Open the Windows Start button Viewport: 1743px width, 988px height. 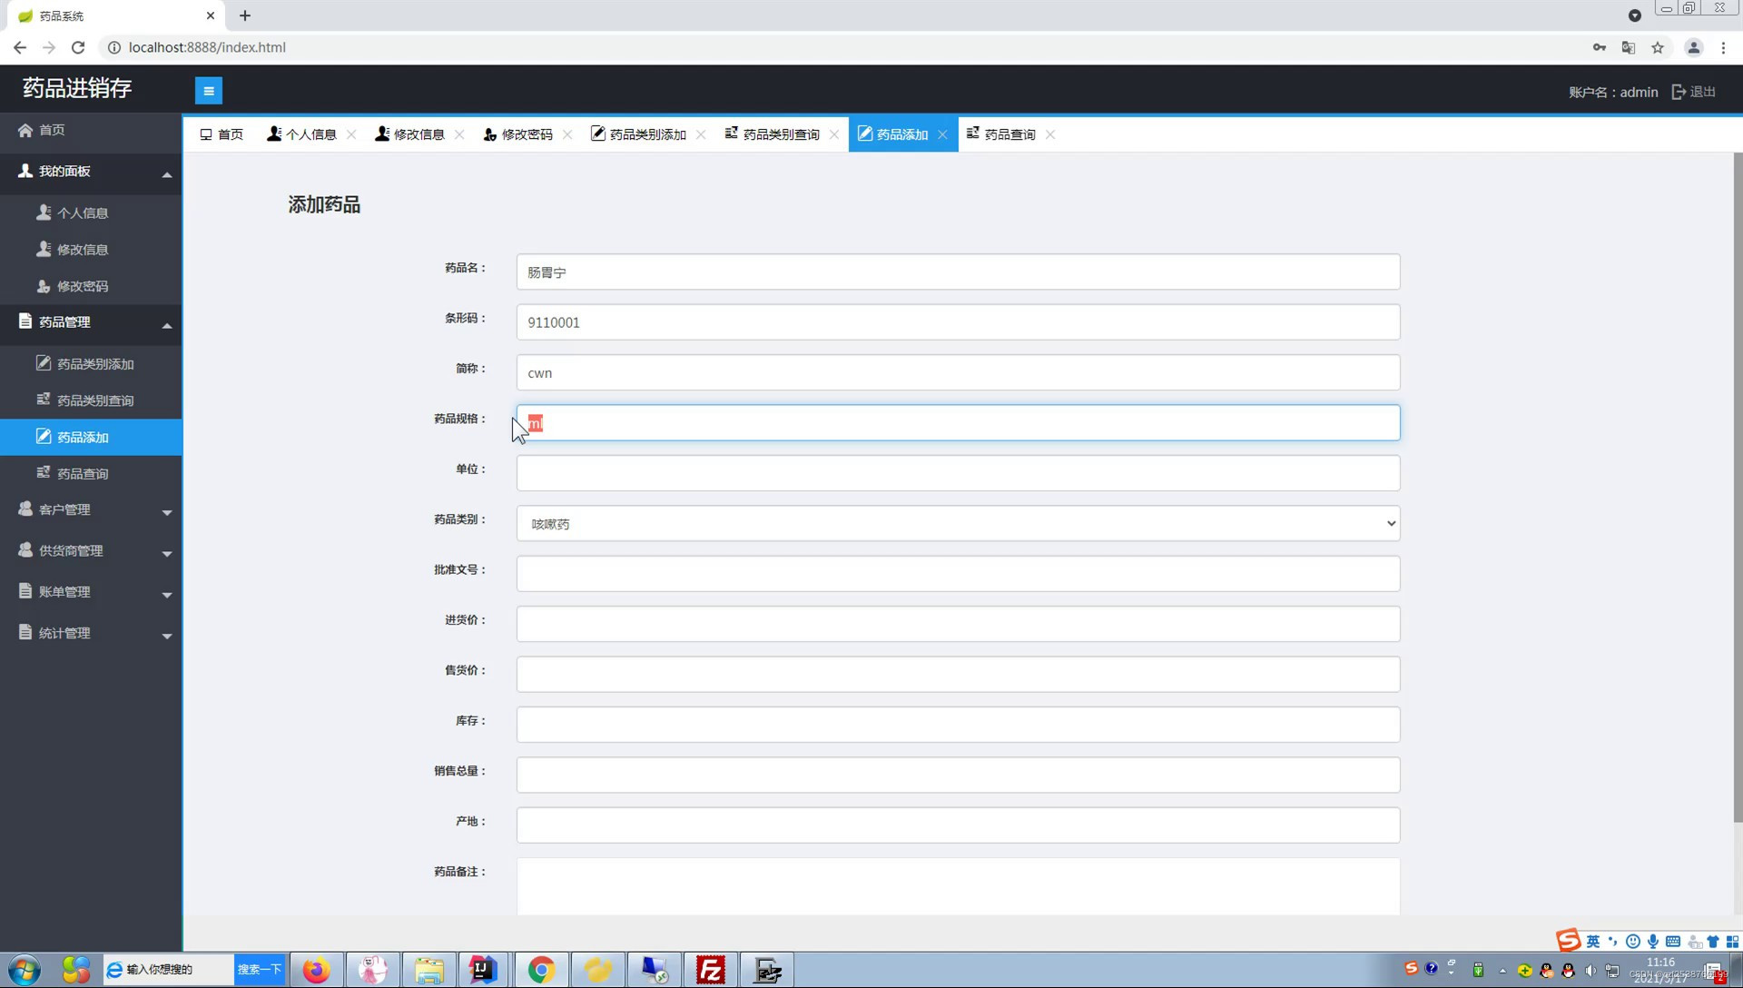(25, 970)
